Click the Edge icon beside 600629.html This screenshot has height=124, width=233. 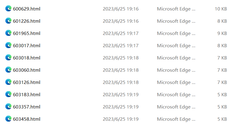(x=8, y=9)
